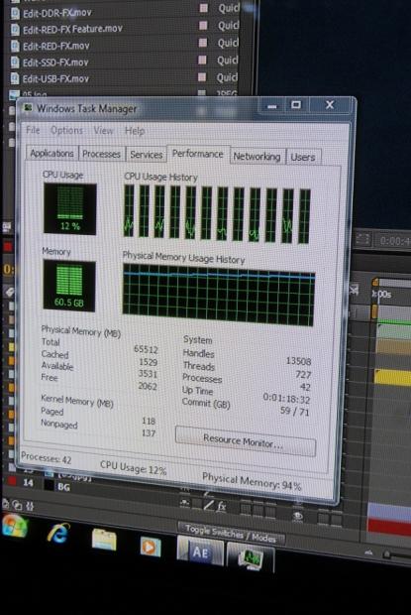Open the Services tab
Screen dimensions: 411x615
[x=146, y=155]
